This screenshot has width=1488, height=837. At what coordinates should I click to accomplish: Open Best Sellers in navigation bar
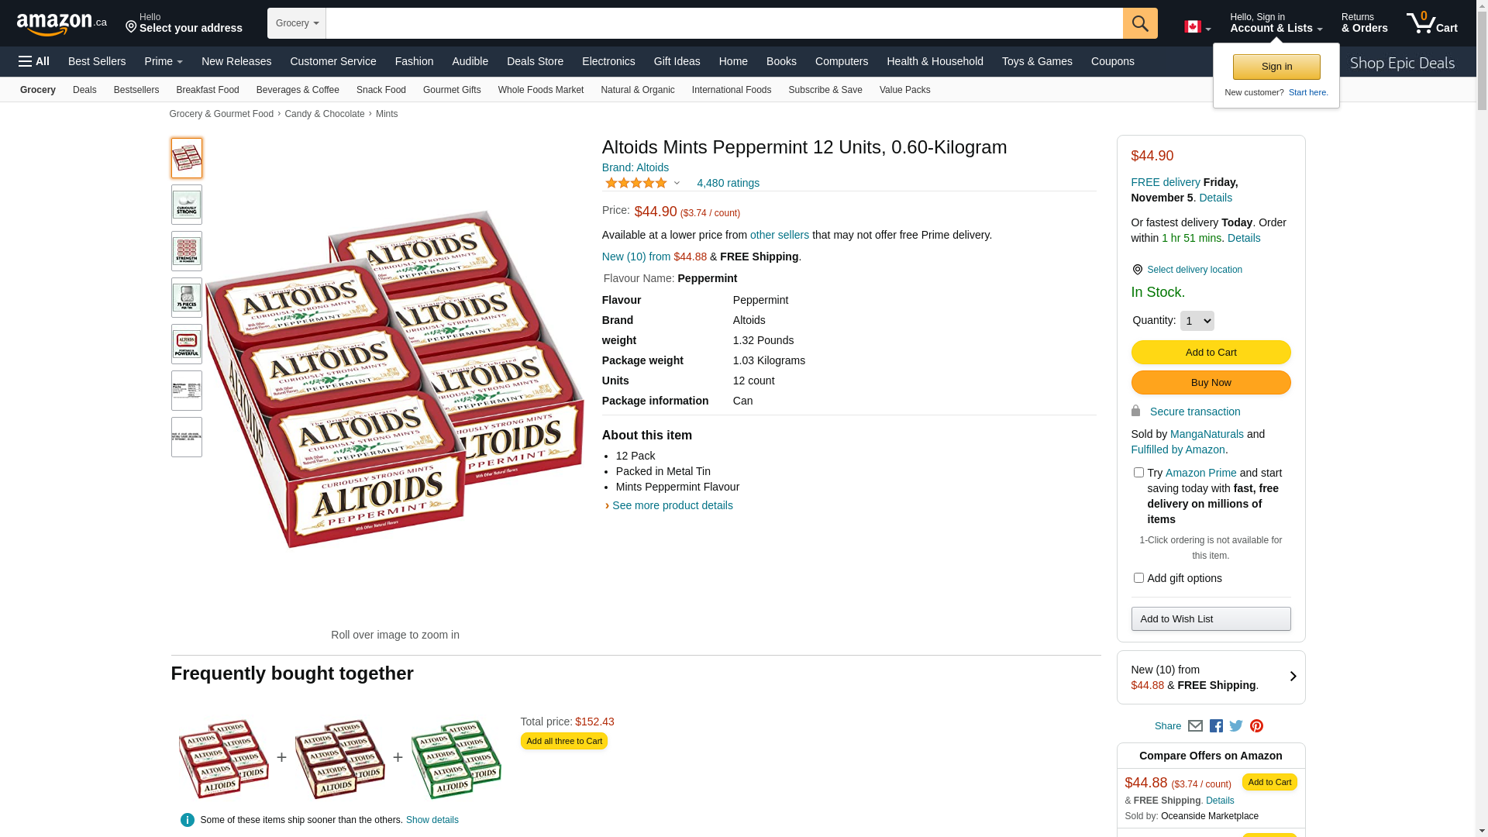(97, 61)
